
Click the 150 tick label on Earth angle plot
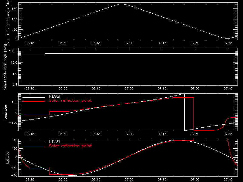pyautogui.click(x=14, y=9)
